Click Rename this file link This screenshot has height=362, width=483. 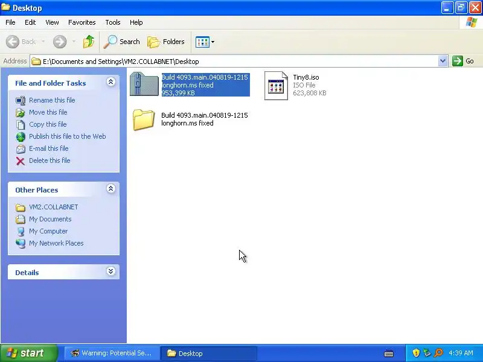coord(52,100)
